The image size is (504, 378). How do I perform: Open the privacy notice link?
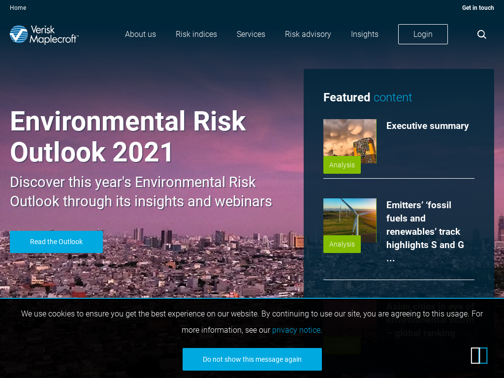(296, 330)
